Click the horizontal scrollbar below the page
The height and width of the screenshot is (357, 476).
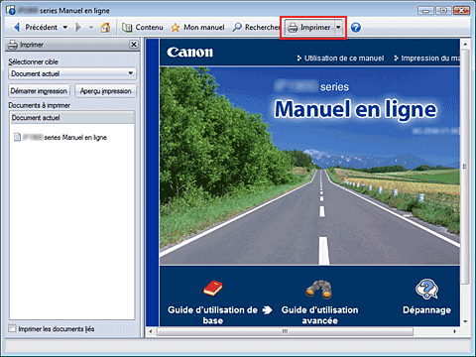[285, 331]
